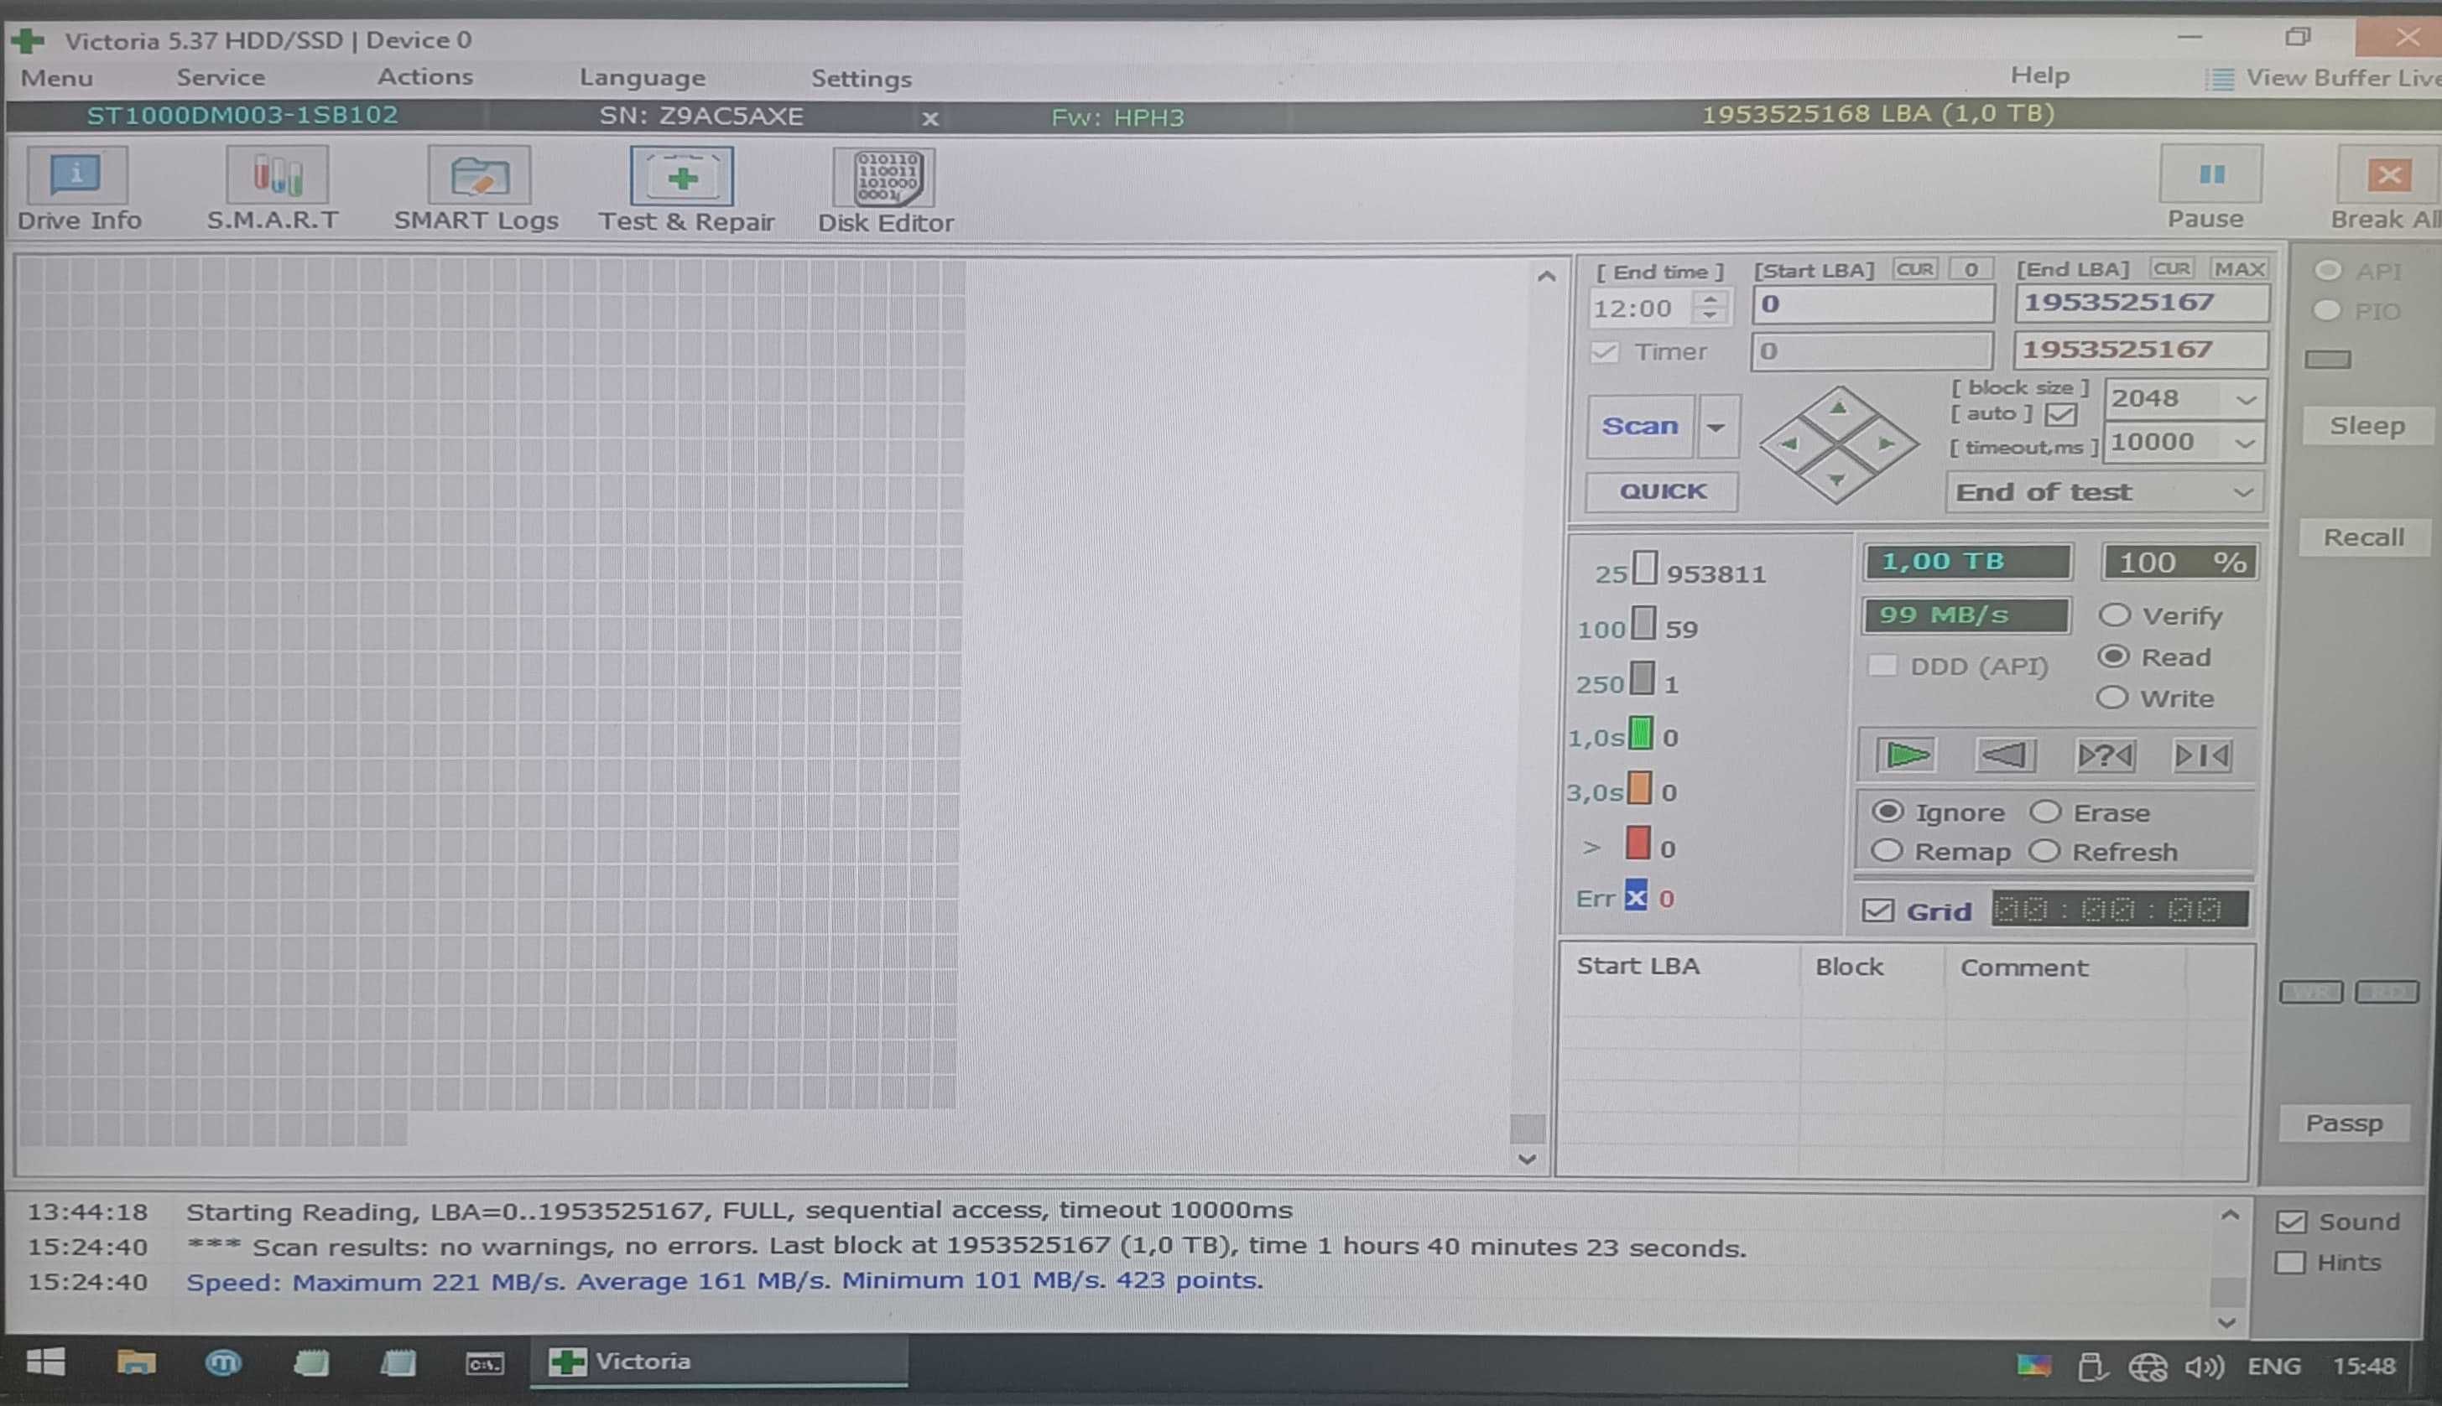
Task: Open the Help menu
Action: [x=2040, y=75]
